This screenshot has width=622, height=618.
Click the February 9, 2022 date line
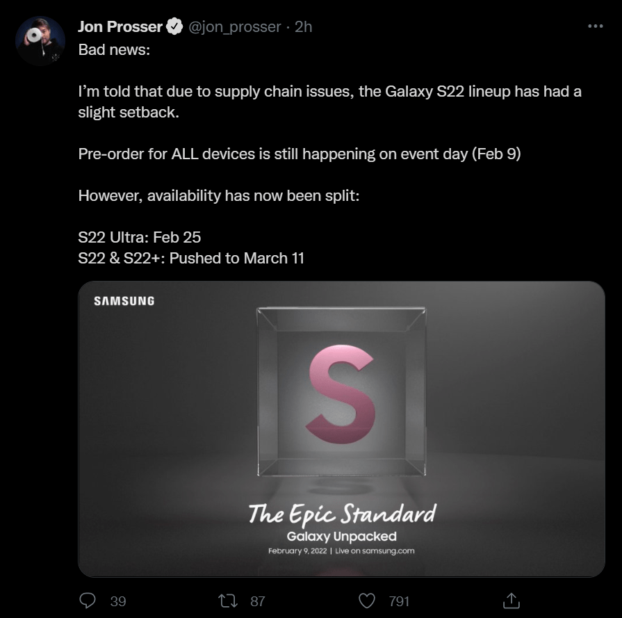pos(341,551)
